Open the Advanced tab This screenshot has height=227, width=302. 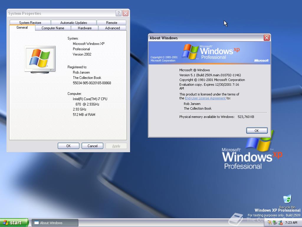pos(112,28)
